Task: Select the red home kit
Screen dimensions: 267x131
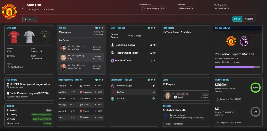Action: coord(14,37)
